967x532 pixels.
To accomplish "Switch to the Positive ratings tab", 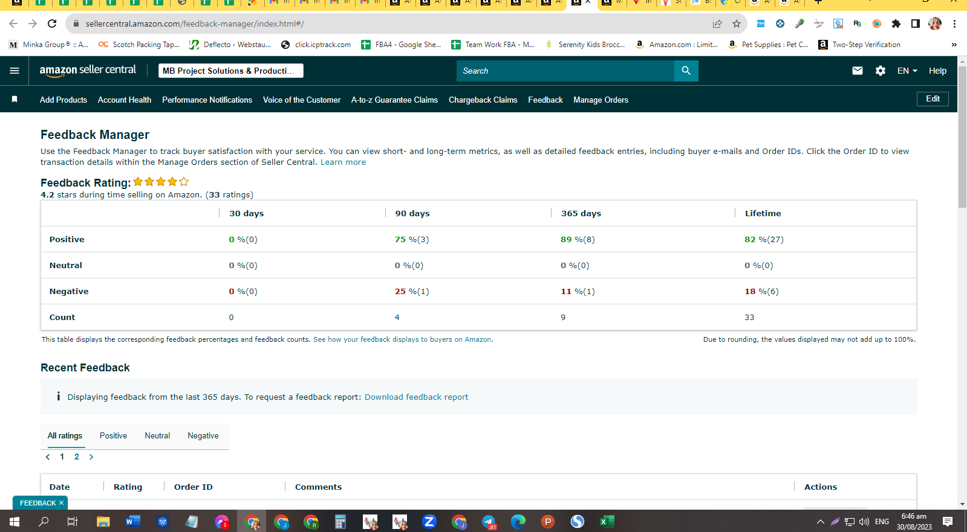I will point(113,435).
